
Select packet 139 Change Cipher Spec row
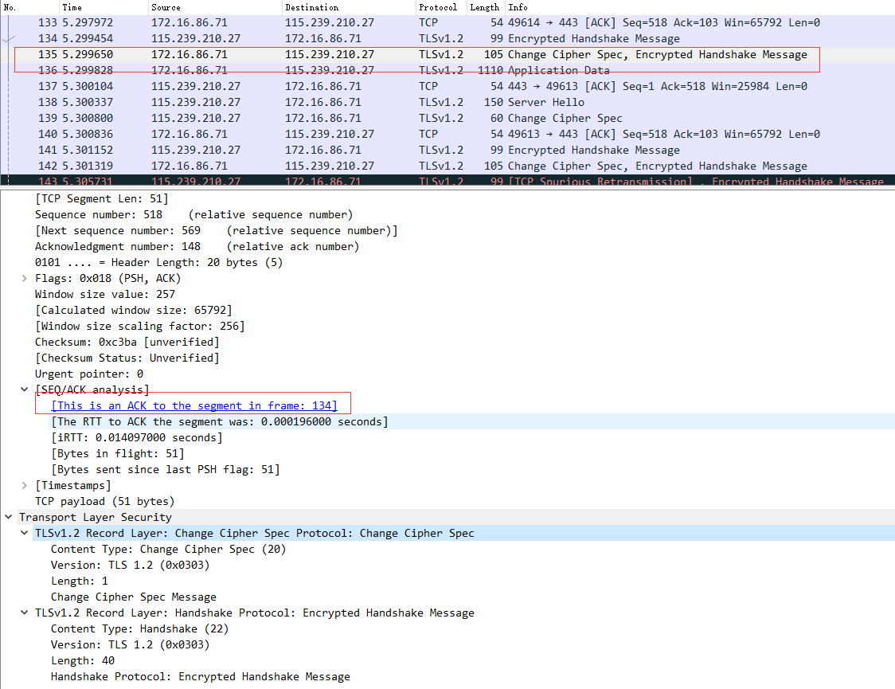point(447,118)
